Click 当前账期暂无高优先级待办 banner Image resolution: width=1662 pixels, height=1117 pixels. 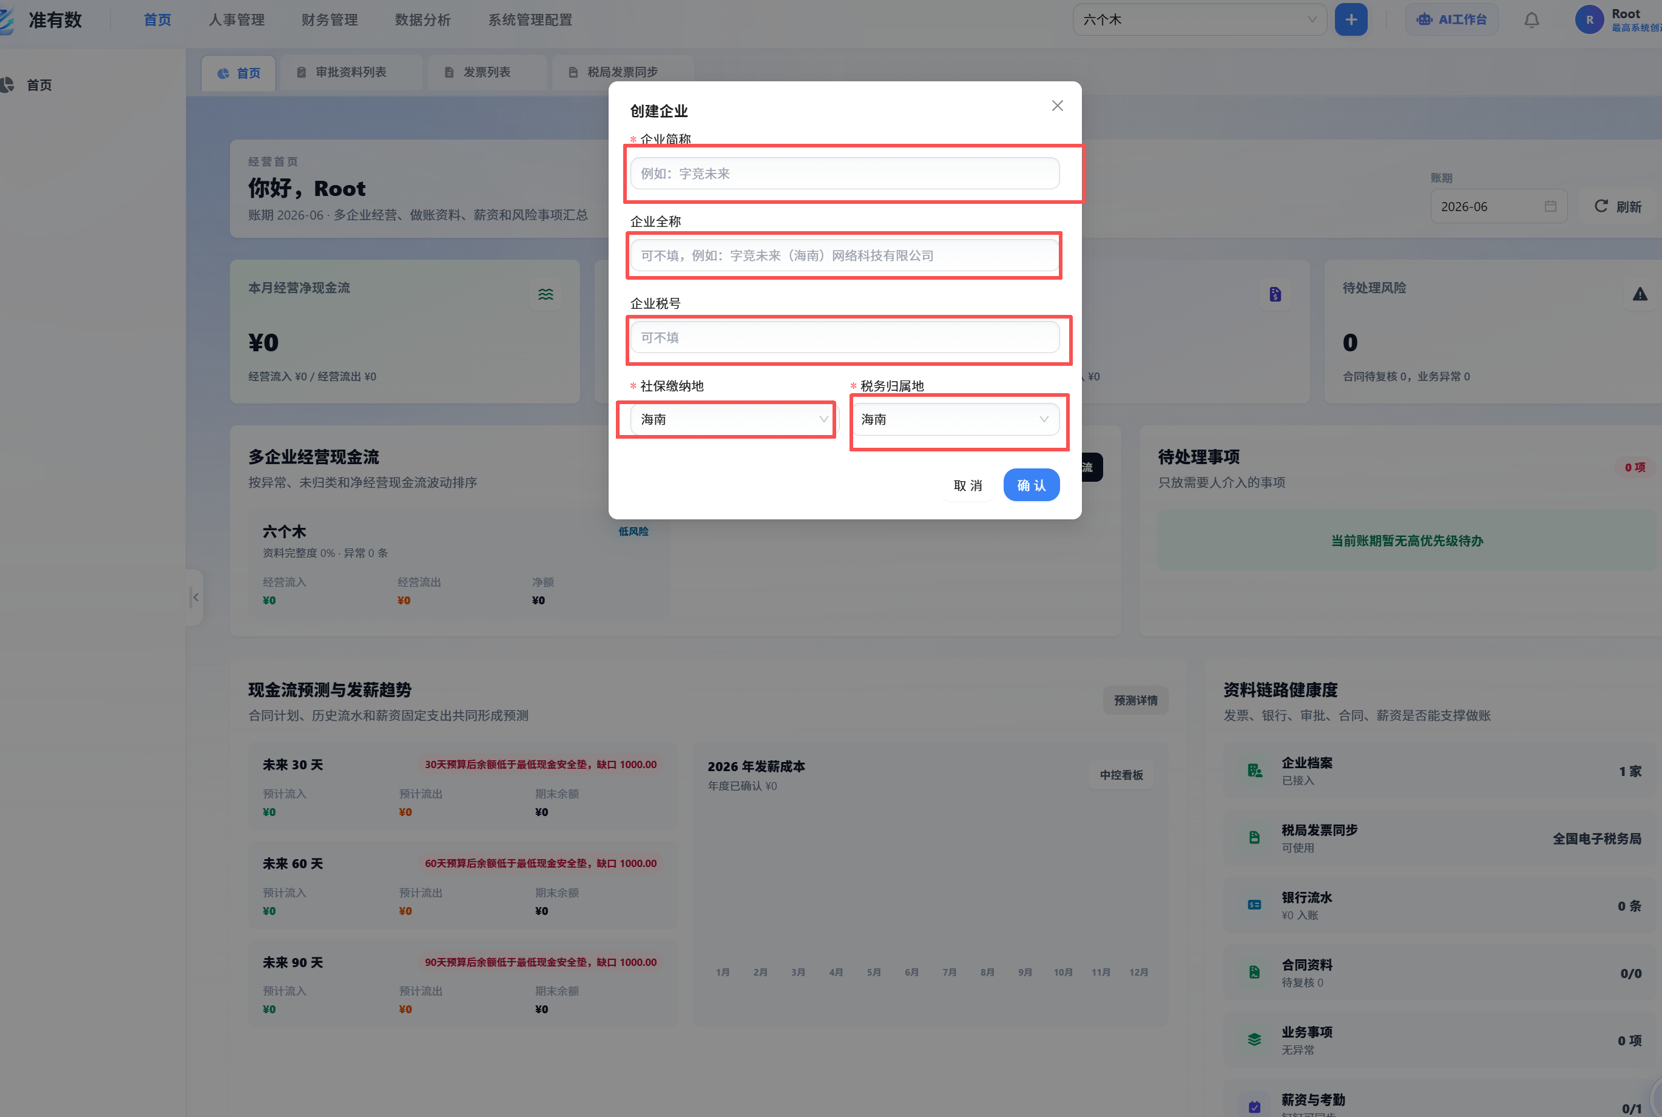pyautogui.click(x=1407, y=541)
